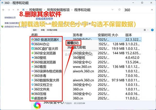This screenshot has width=156, height=110.
Task: Click 所有控制面板项 in the breadcrumb path
Action: pyautogui.click(x=58, y=10)
